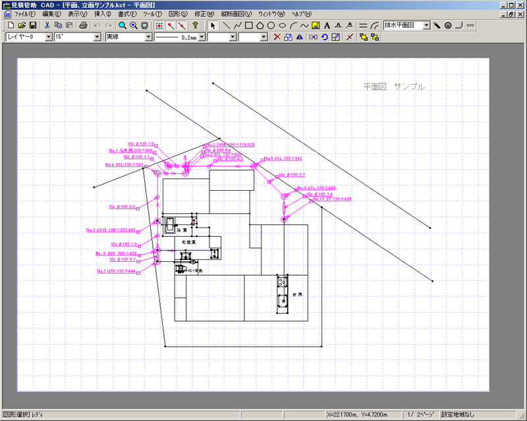Select the straight line drawing tool
527x421 pixels.
(227, 26)
